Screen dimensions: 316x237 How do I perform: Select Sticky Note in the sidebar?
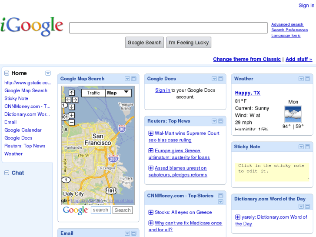point(17,98)
